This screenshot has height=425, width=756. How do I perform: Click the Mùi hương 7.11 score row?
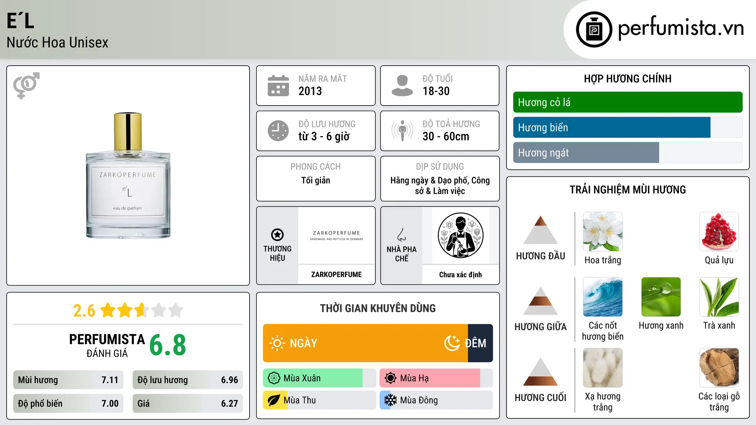[68, 380]
